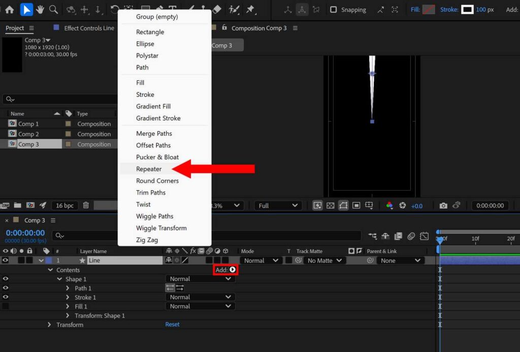The width and height of the screenshot is (520, 352).
Task: Take a snapshot with the camera icon
Action: tap(443, 205)
